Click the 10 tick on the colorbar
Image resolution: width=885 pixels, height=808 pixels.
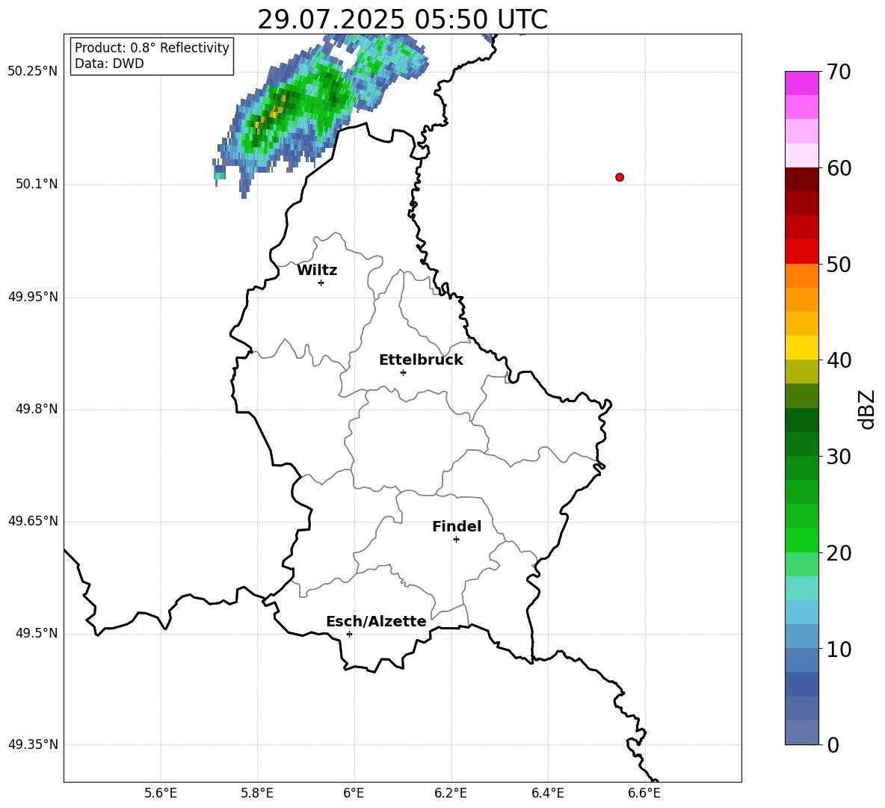click(839, 649)
